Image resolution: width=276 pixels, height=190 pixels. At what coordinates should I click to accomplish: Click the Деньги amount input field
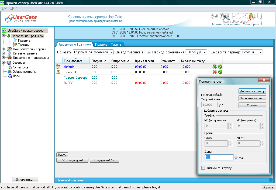pos(219,157)
